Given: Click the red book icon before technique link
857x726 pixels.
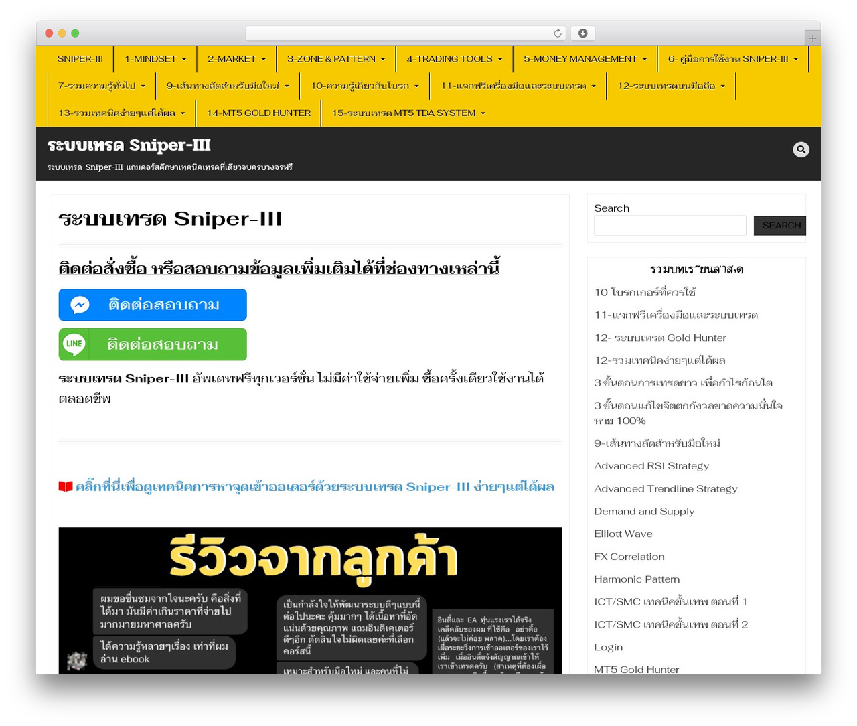Looking at the screenshot, I should pyautogui.click(x=66, y=486).
